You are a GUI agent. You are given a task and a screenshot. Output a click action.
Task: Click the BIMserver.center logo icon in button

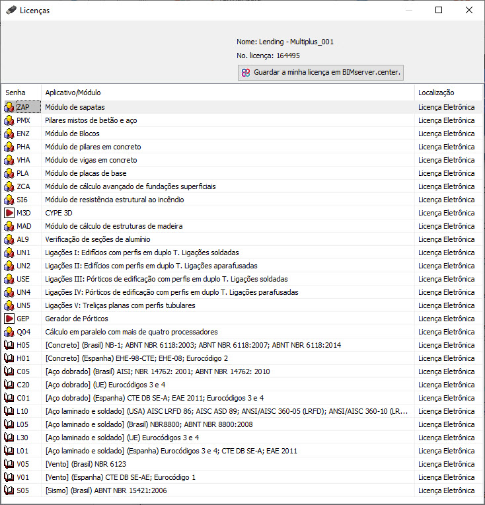(246, 73)
